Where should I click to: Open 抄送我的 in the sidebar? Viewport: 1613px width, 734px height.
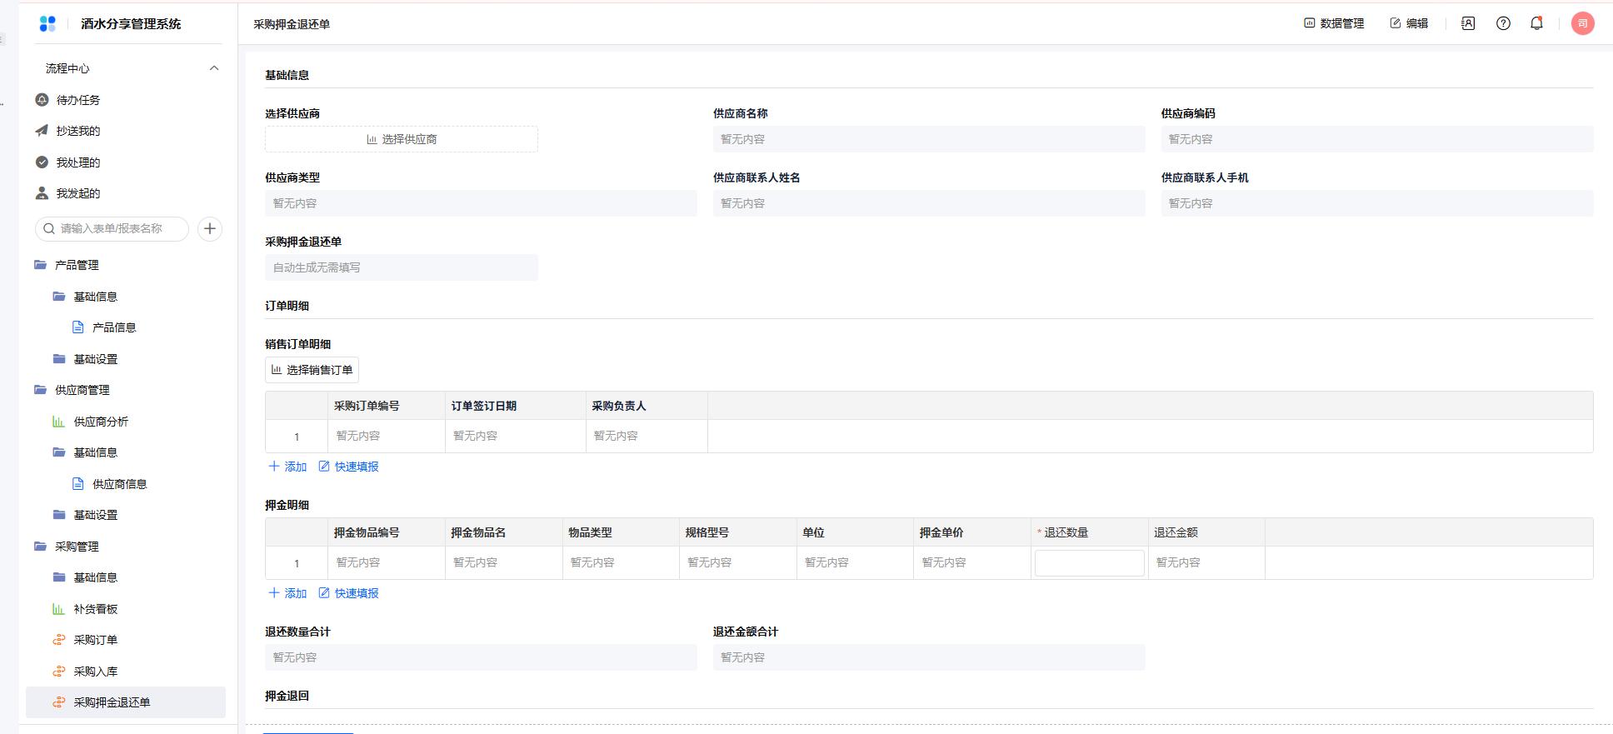(126, 131)
